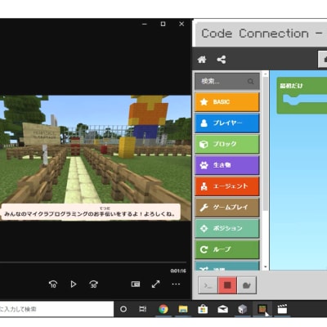Open Movies & TV clapperboard icon on taskbar
This screenshot has width=327, height=327.
pyautogui.click(x=282, y=309)
